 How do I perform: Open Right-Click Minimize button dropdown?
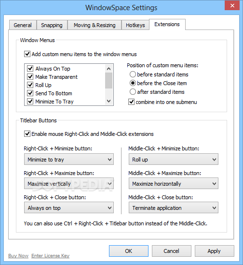click(x=69, y=159)
